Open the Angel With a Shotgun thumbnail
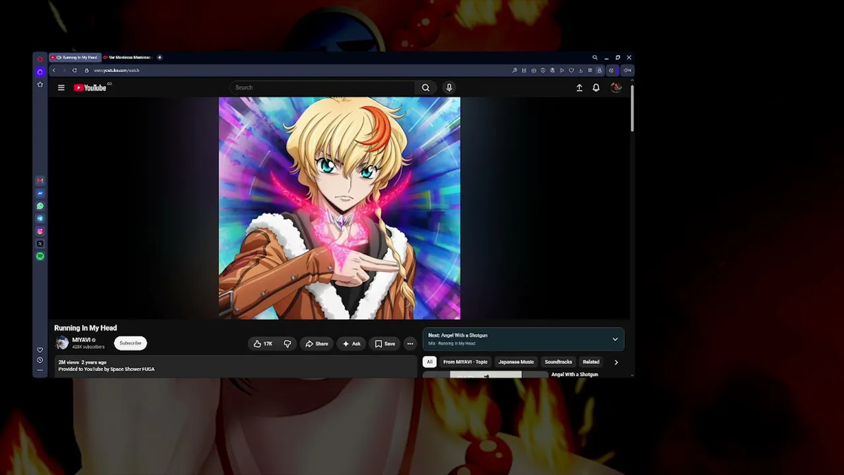The height and width of the screenshot is (475, 844). pos(485,374)
